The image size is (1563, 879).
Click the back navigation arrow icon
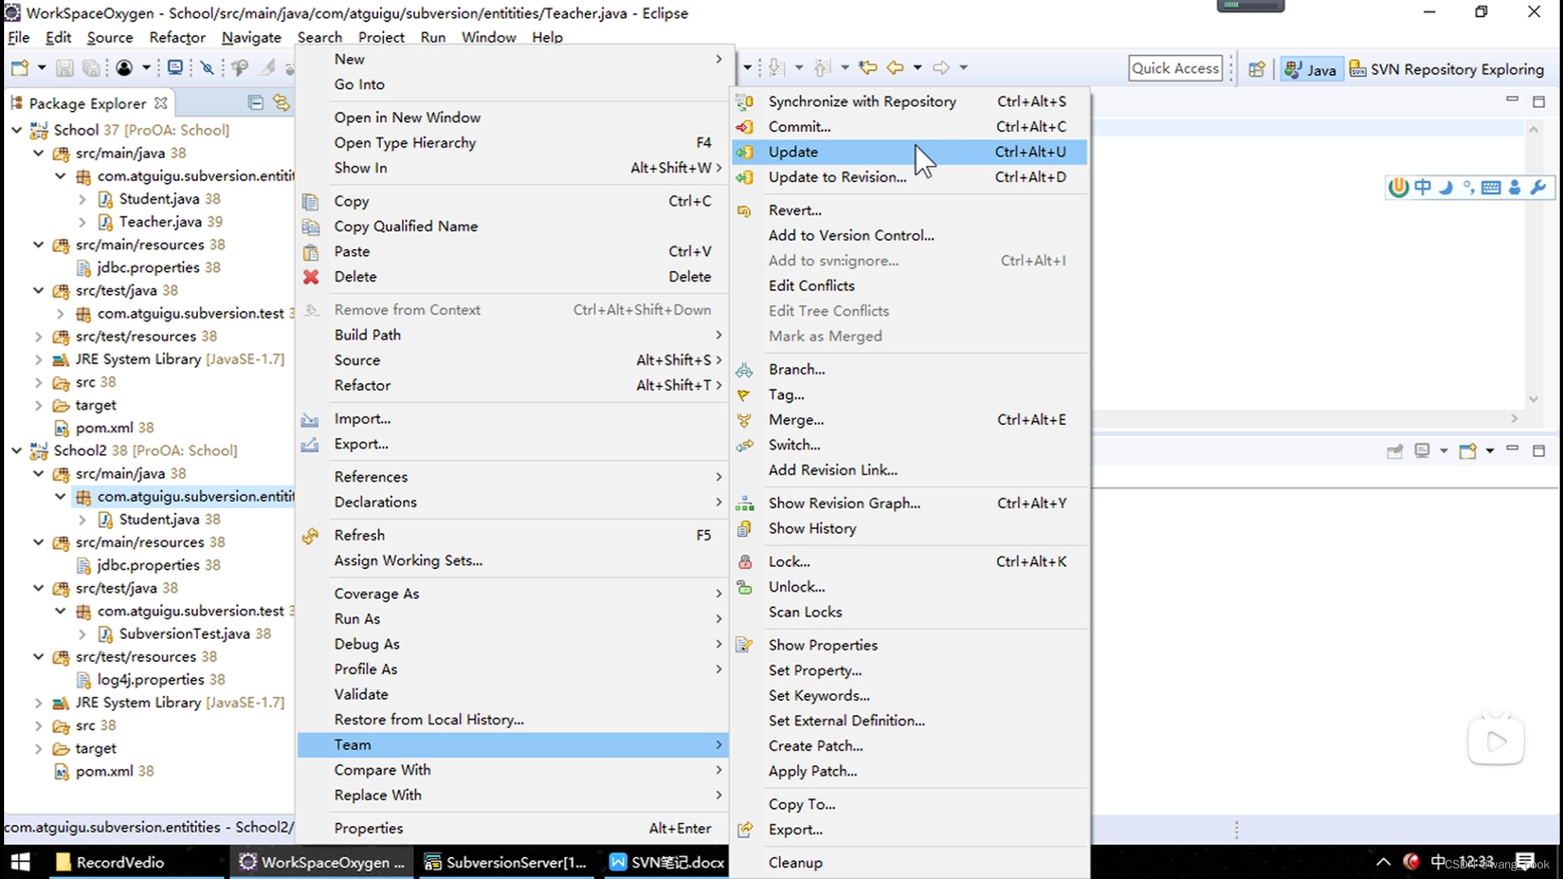click(x=895, y=68)
